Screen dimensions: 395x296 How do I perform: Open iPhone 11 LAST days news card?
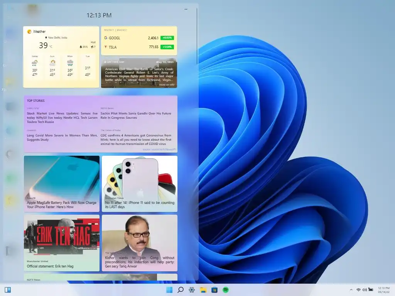[x=140, y=184]
